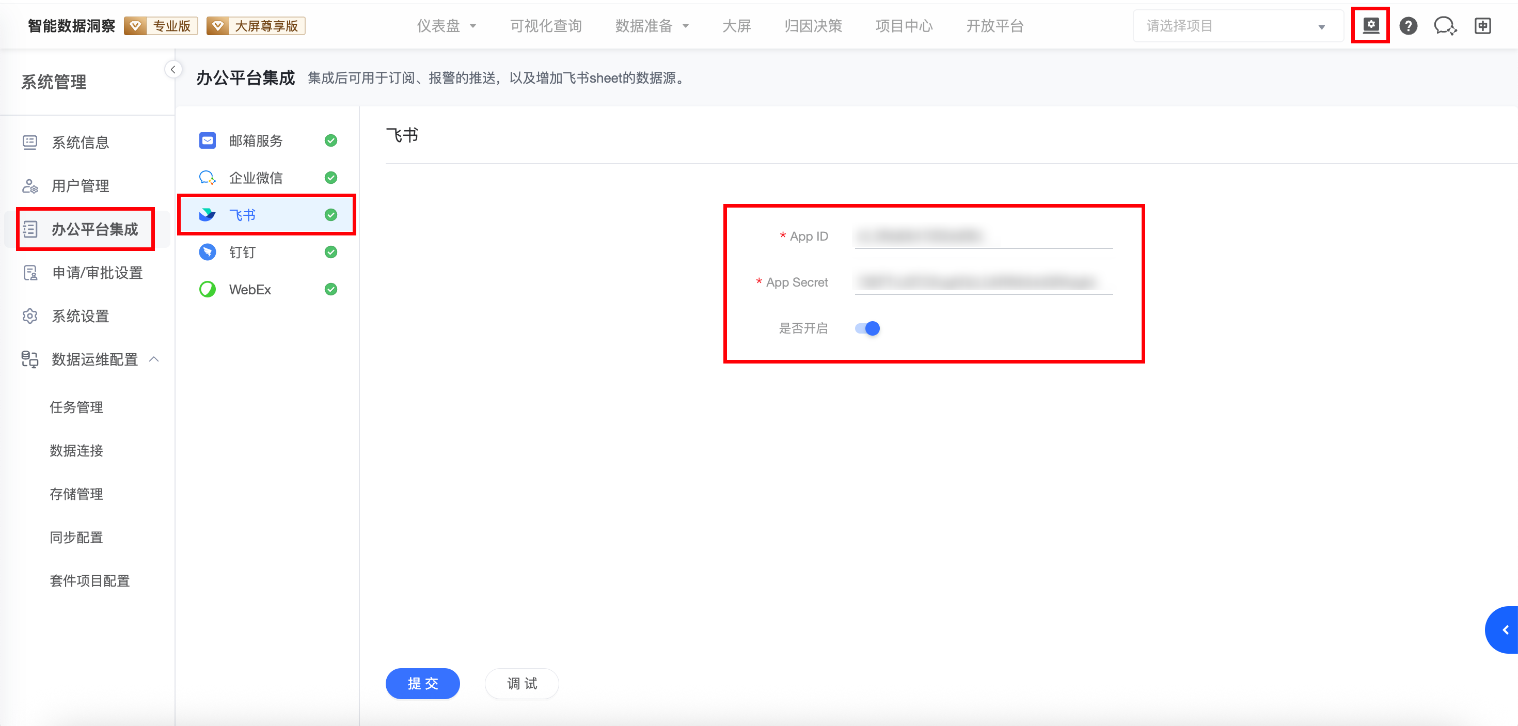This screenshot has width=1518, height=726.
Task: Select the DingTalk (钉钉) integration icon
Action: (x=208, y=252)
